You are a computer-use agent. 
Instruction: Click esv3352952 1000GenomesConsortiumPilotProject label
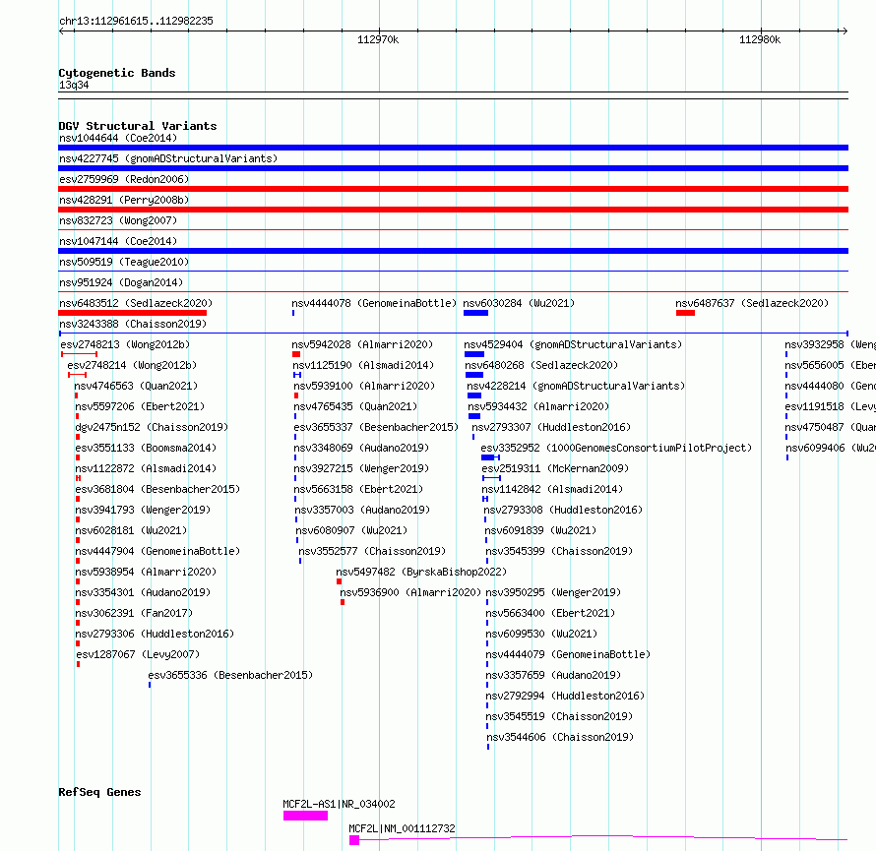[617, 448]
